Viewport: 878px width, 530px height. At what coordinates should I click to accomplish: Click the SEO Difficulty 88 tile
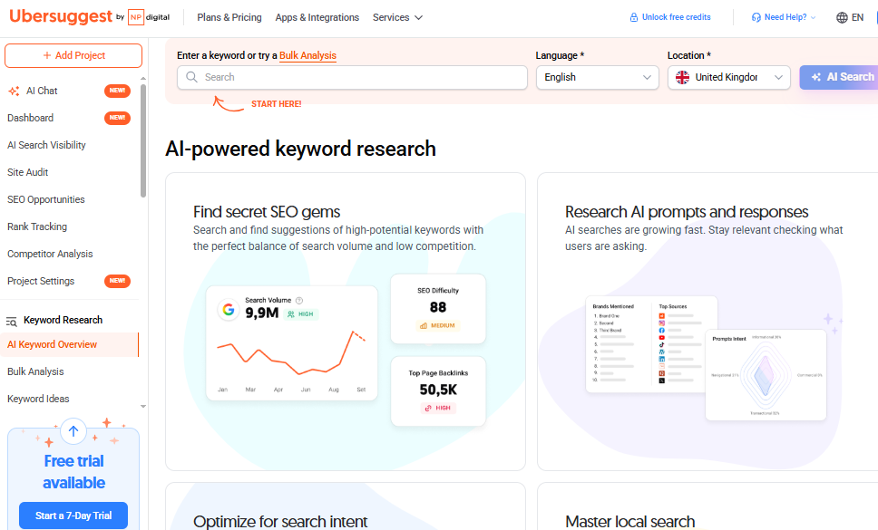point(438,309)
